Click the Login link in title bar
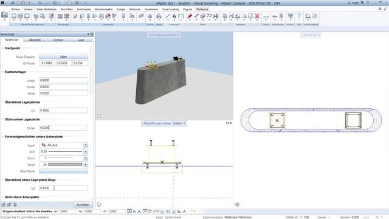This screenshot has height=219, width=389. point(355,3)
